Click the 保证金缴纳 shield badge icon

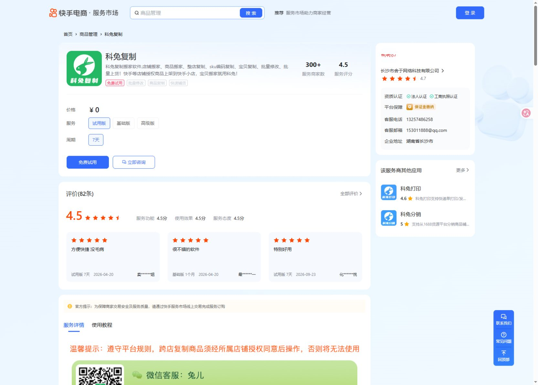pyautogui.click(x=409, y=107)
